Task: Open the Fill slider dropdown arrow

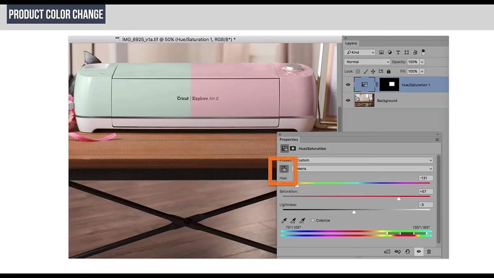Action: click(422, 72)
